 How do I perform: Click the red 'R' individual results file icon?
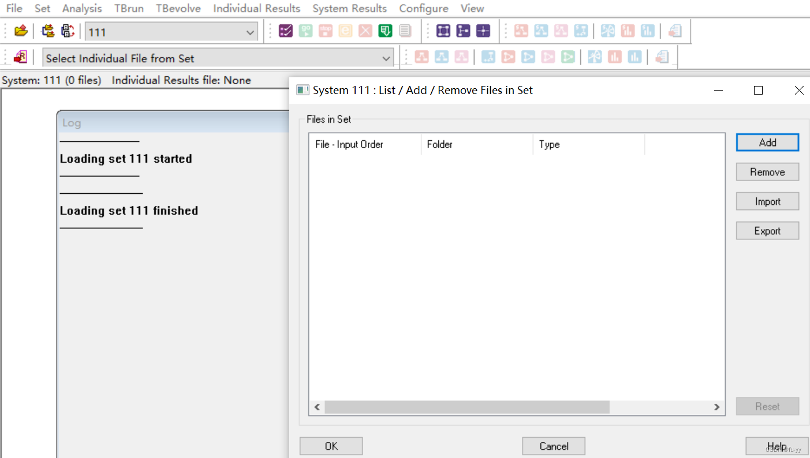pos(21,58)
